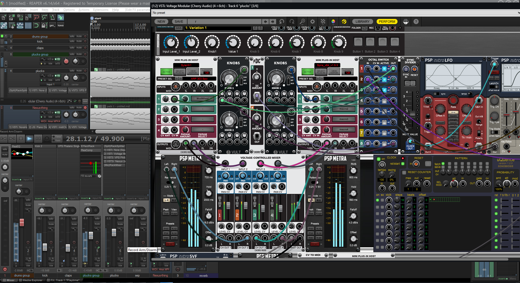Click the red Undo icon in REAPER toolbar
The width and height of the screenshot is (520, 283).
point(36,18)
